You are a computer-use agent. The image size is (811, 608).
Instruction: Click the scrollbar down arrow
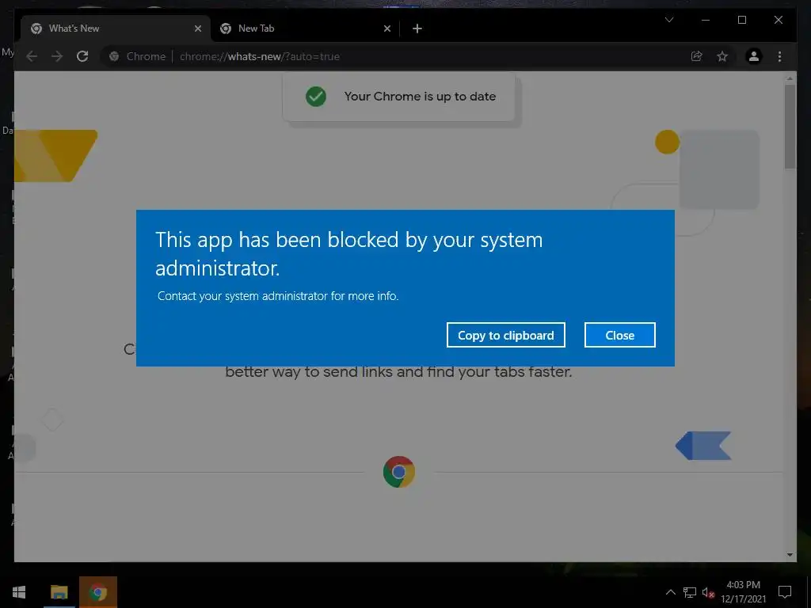tap(790, 555)
